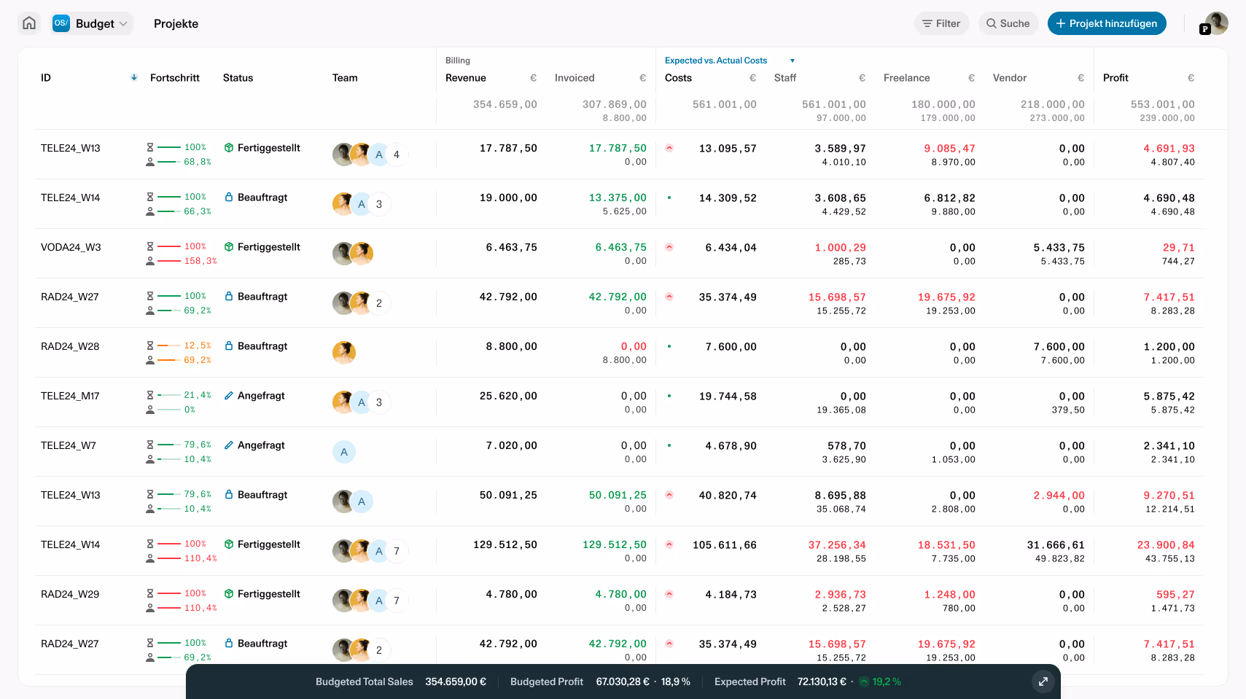This screenshot has width=1246, height=699.
Task: Click Expected Profit 72.130,13 € value
Action: point(822,682)
